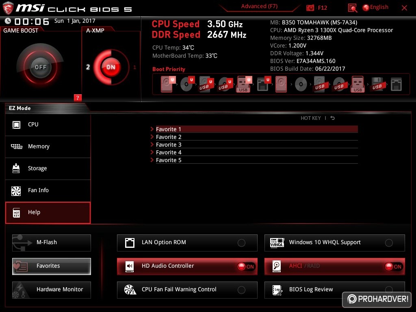416x312 pixels.
Task: Select A-XMP profile 2
Action: tap(88, 67)
